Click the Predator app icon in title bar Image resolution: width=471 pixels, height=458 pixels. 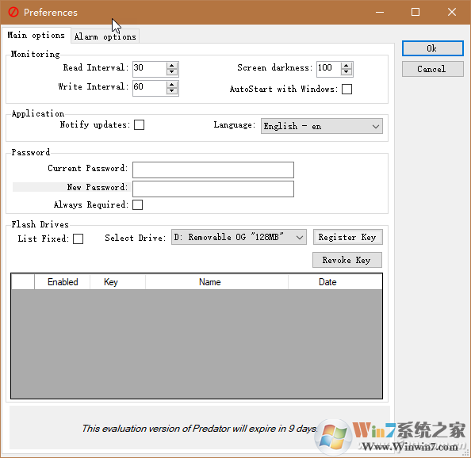pyautogui.click(x=13, y=13)
